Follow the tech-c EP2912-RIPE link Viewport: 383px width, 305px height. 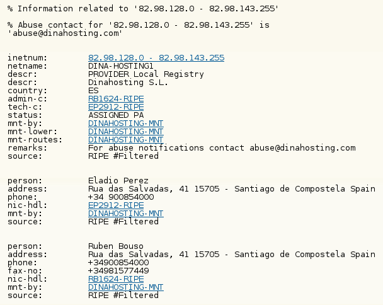(116, 107)
